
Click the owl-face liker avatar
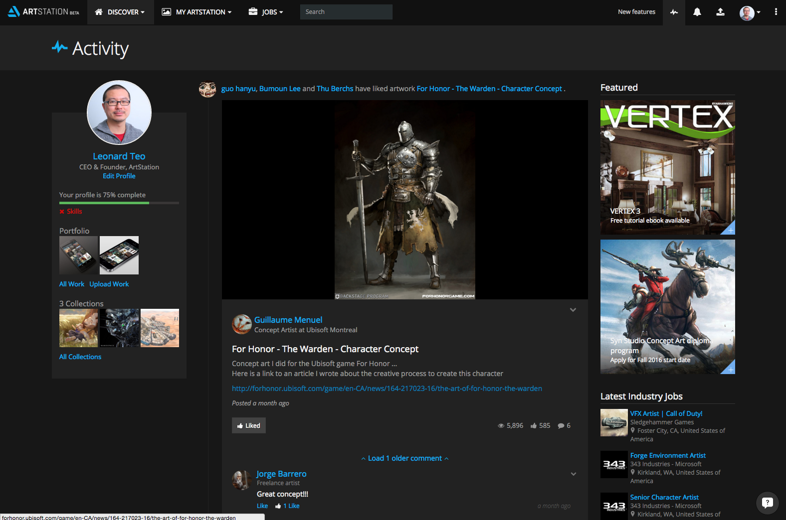(x=207, y=89)
